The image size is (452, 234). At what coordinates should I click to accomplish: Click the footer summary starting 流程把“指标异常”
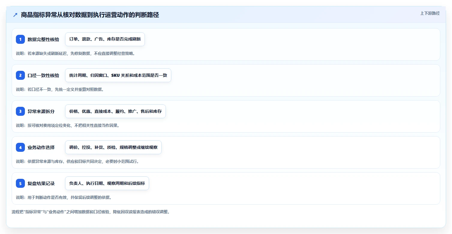[91, 212]
